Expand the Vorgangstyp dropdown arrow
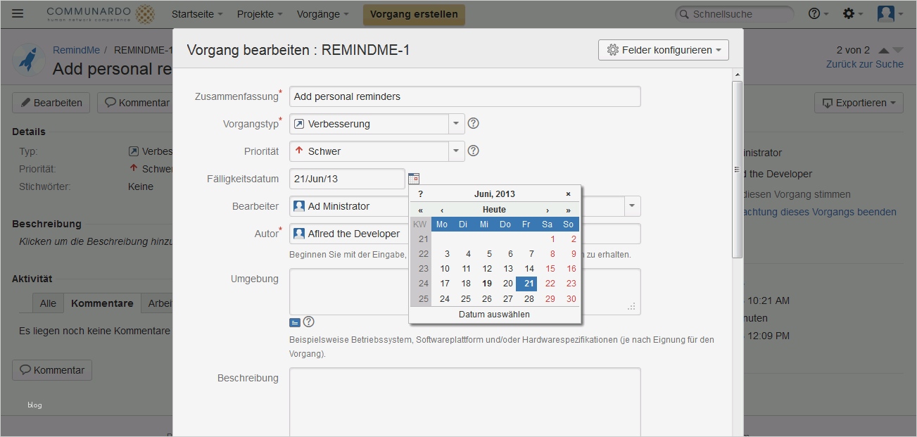The image size is (917, 437). click(x=456, y=124)
